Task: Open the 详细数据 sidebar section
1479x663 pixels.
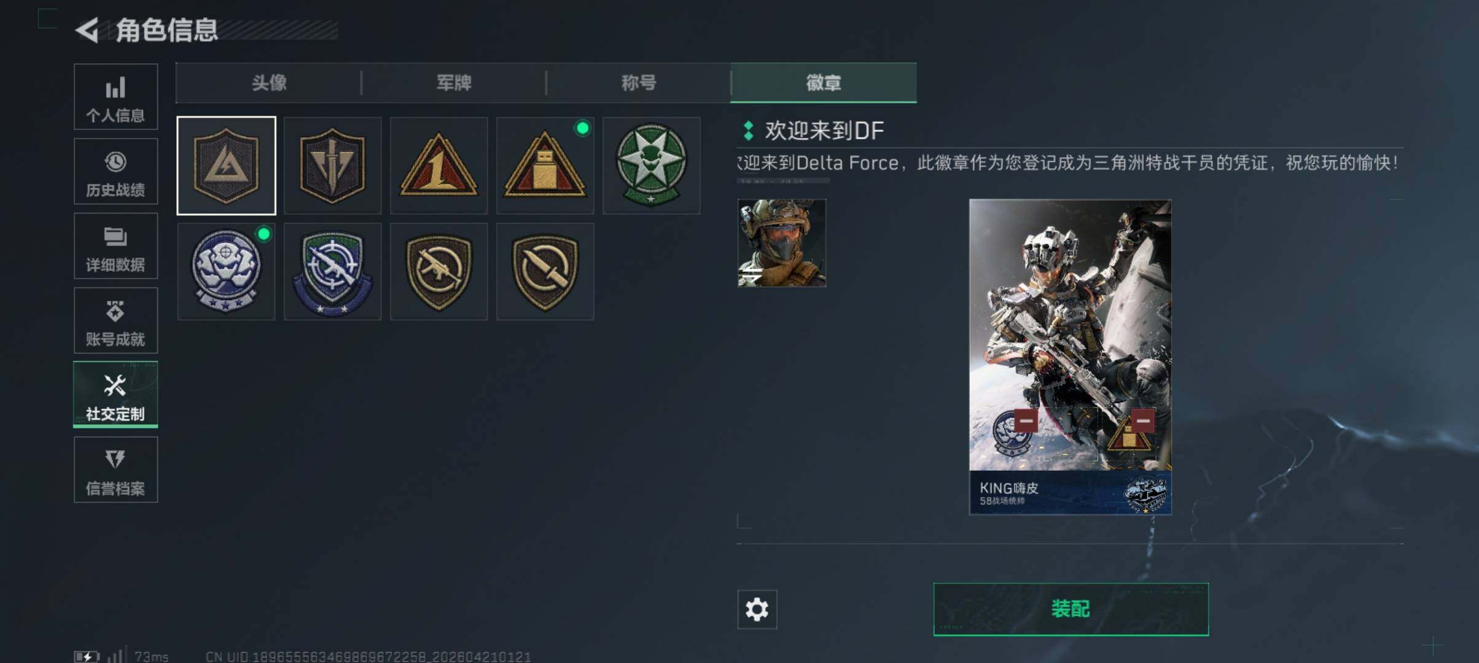Action: 115,246
